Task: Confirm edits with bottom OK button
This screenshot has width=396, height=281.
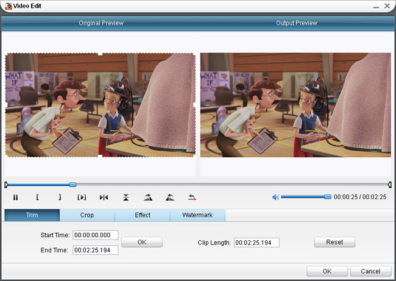Action: coord(327,271)
